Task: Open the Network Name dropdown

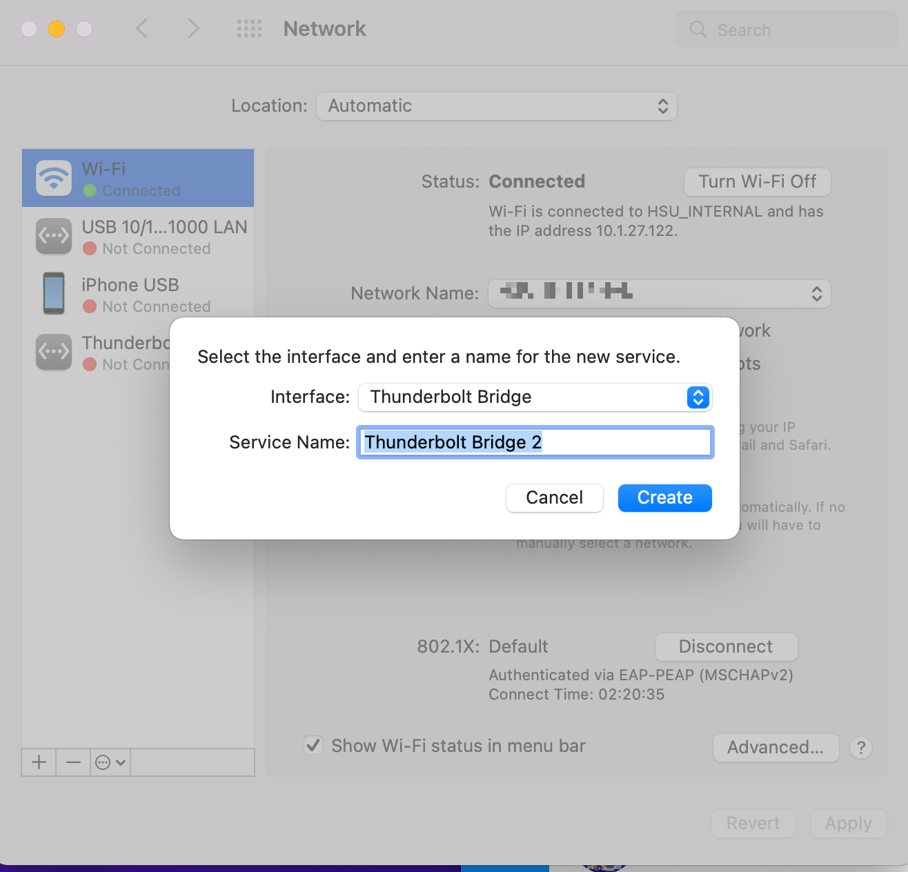Action: [660, 294]
